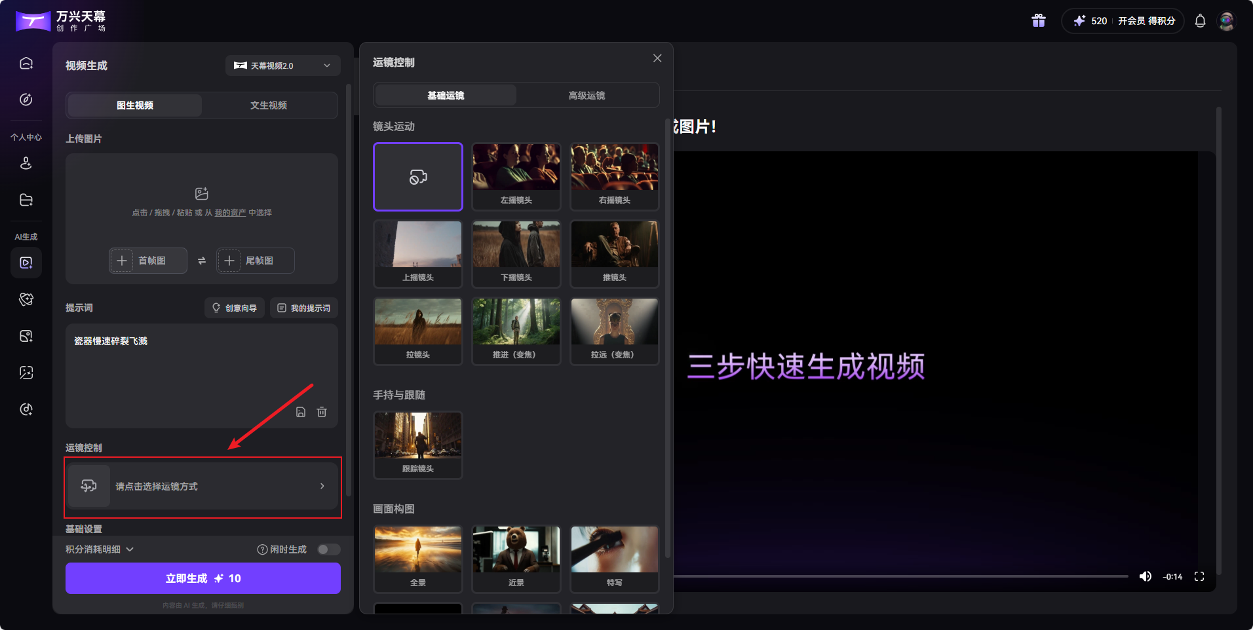Click the 立即生成 button
Viewport: 1253px width, 630px height.
coord(202,578)
